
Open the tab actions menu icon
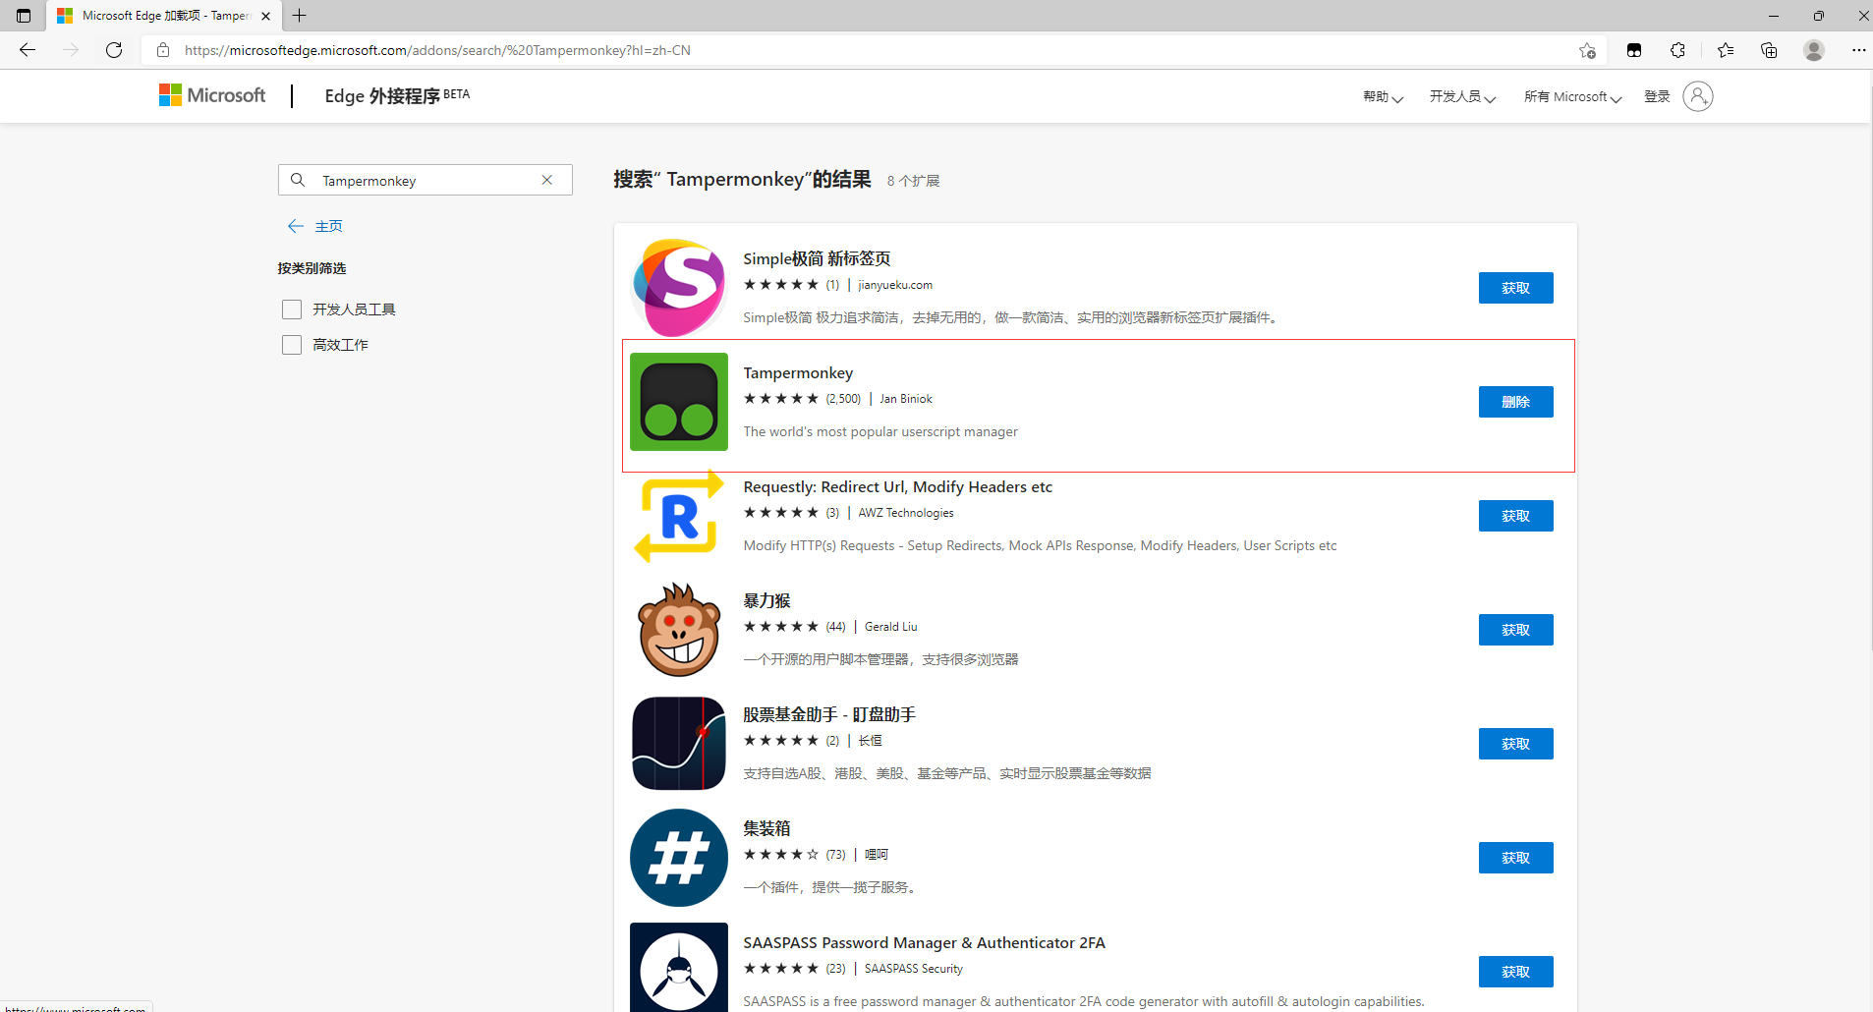click(x=24, y=16)
